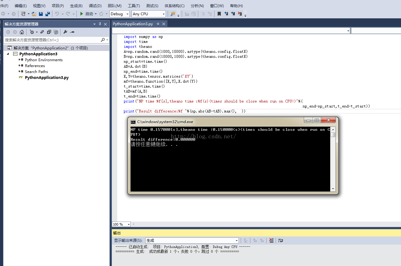Image resolution: width=401 pixels, height=266 pixels.
Task: Toggle auto-hide pin on Solution Explorer
Action: pyautogui.click(x=100, y=24)
